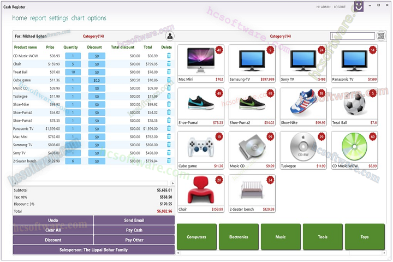Click the smiley face admin avatar
Viewport: 393px width, 262px height.
click(359, 6)
